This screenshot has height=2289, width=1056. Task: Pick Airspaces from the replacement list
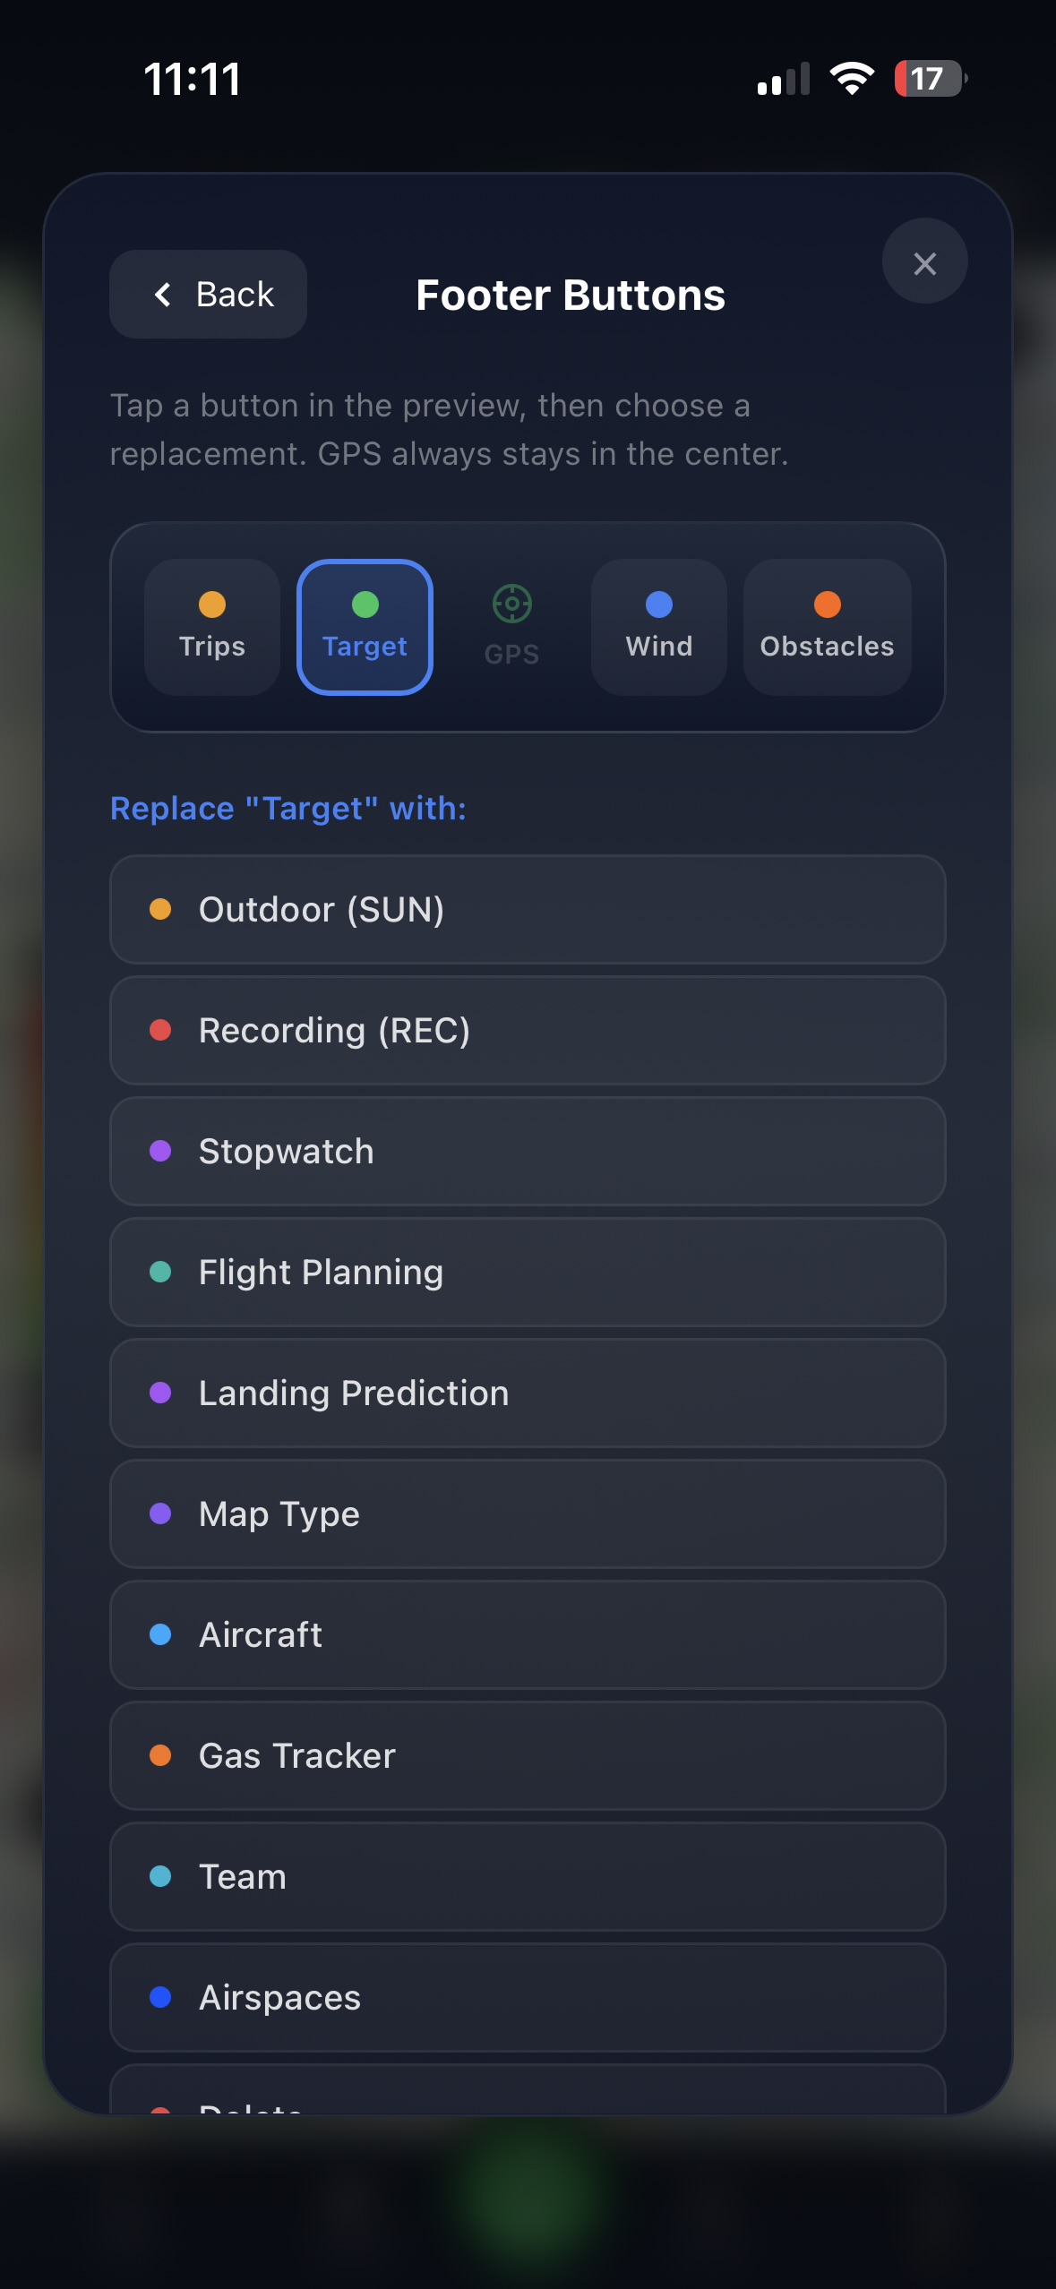(528, 1997)
